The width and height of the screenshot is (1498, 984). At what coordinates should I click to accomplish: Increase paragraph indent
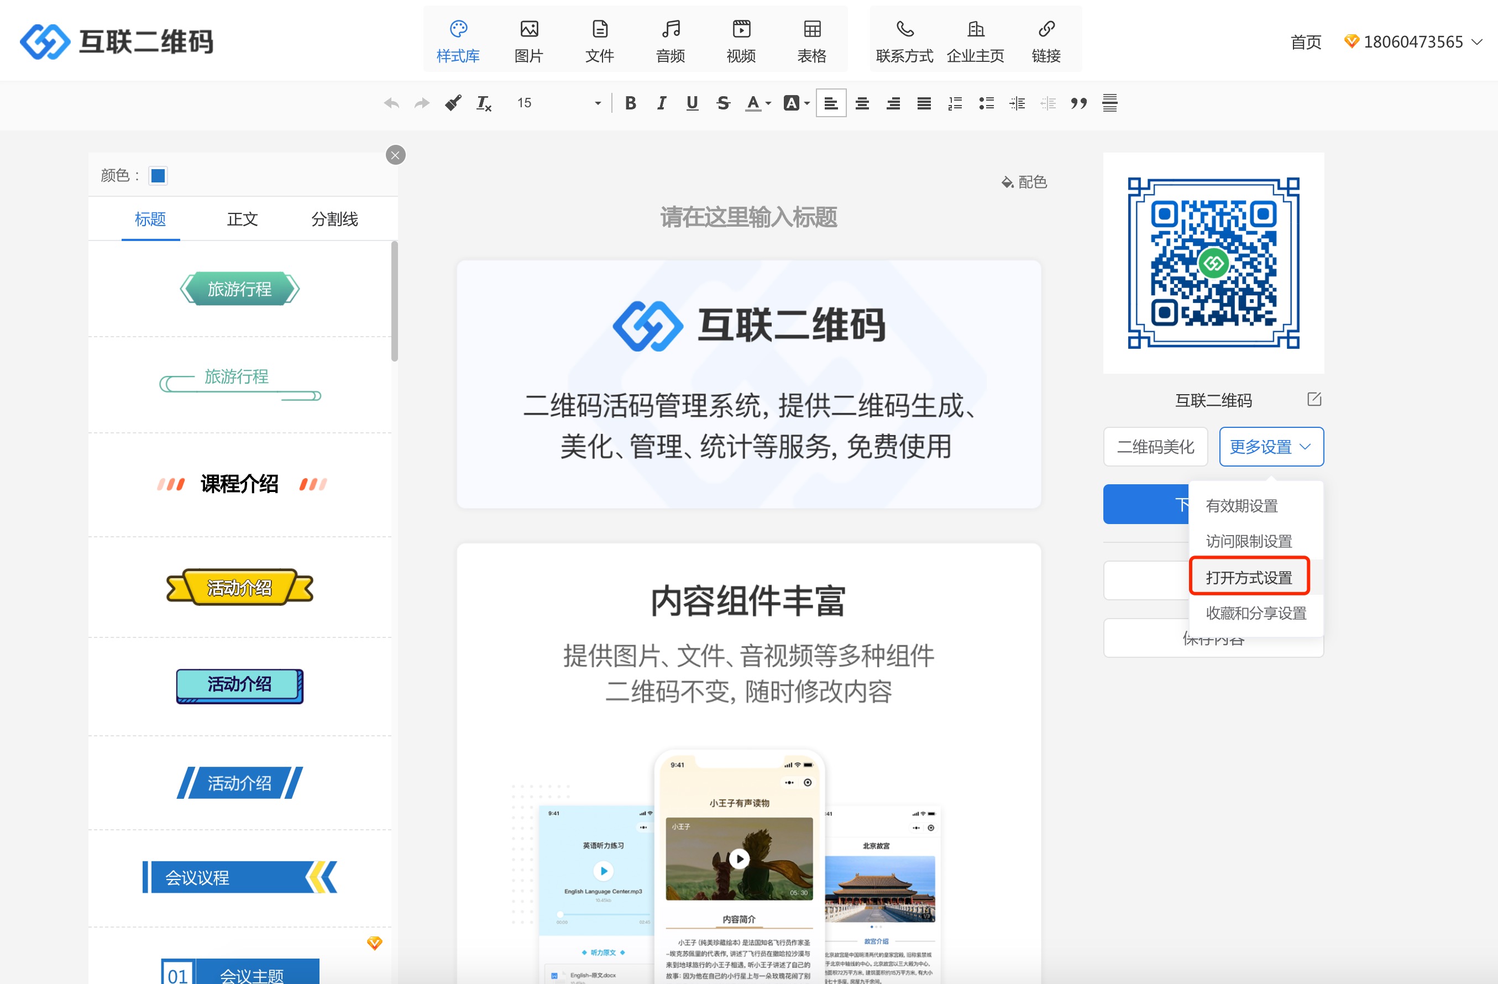point(1017,103)
